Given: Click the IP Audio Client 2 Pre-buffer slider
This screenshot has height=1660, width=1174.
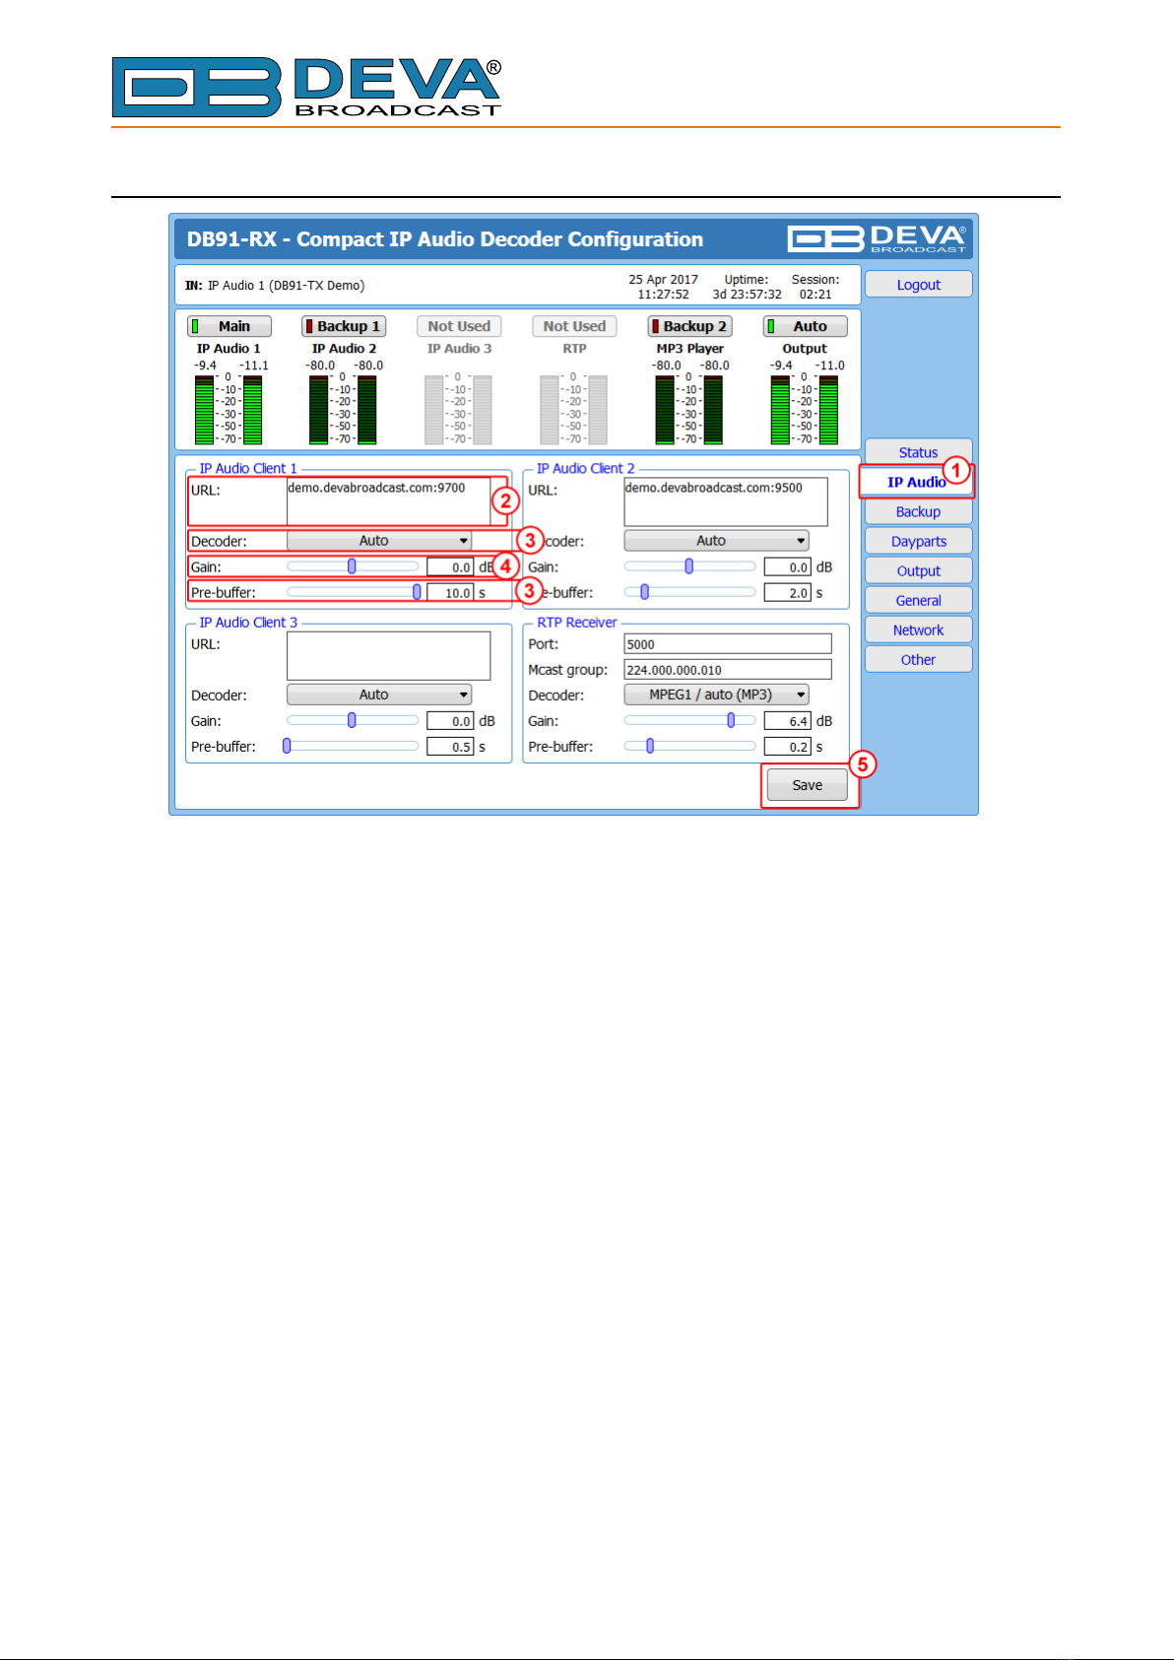Looking at the screenshot, I should [x=689, y=592].
